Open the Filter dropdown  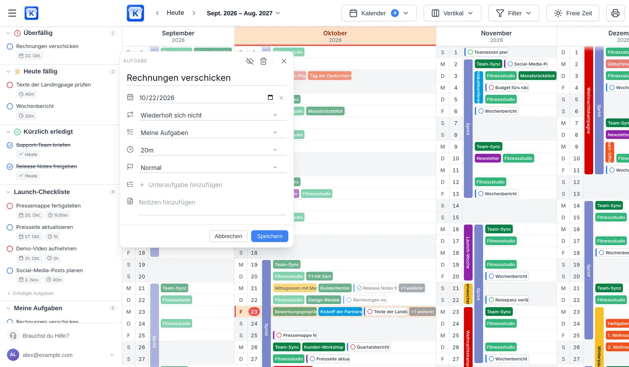click(514, 13)
